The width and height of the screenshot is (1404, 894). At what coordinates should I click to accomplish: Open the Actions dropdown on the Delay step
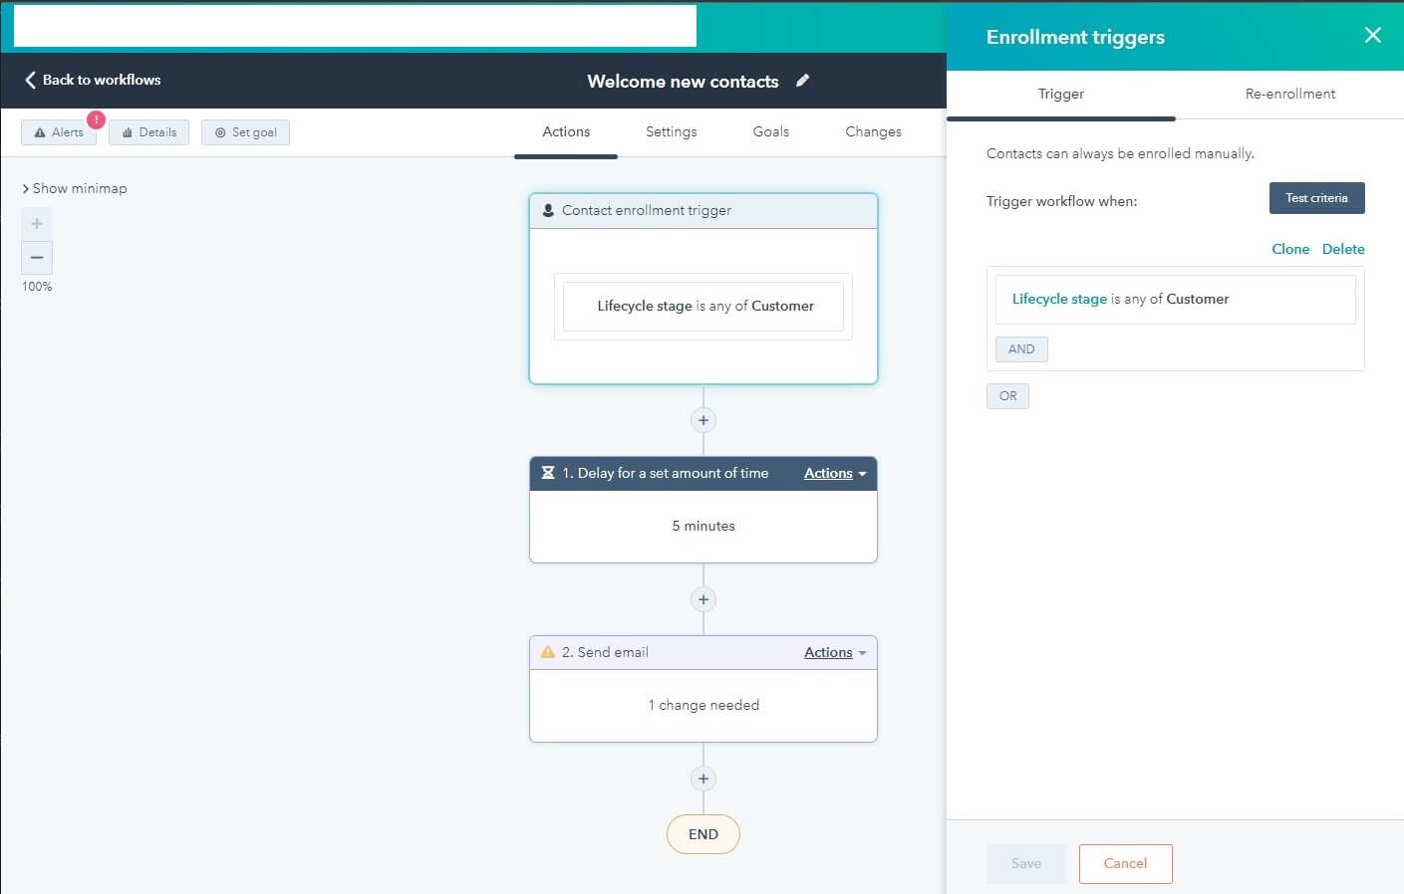tap(833, 473)
